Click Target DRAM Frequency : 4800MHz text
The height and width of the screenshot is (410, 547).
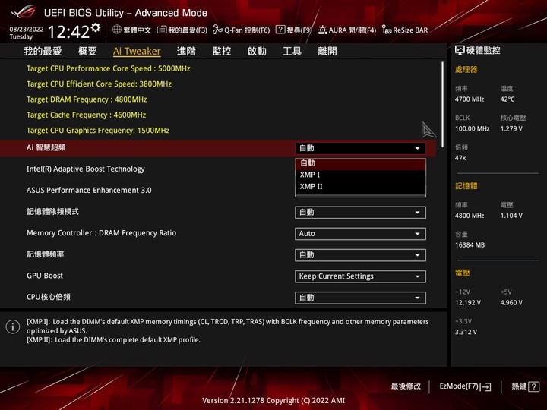coord(87,99)
